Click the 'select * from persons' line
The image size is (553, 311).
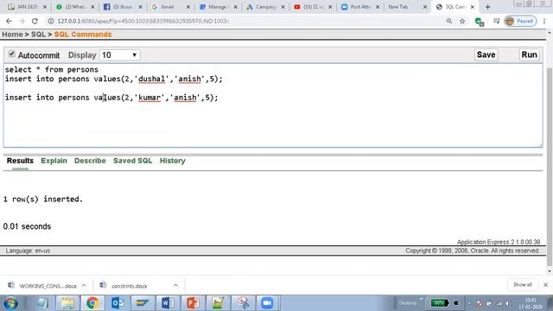[x=52, y=69]
